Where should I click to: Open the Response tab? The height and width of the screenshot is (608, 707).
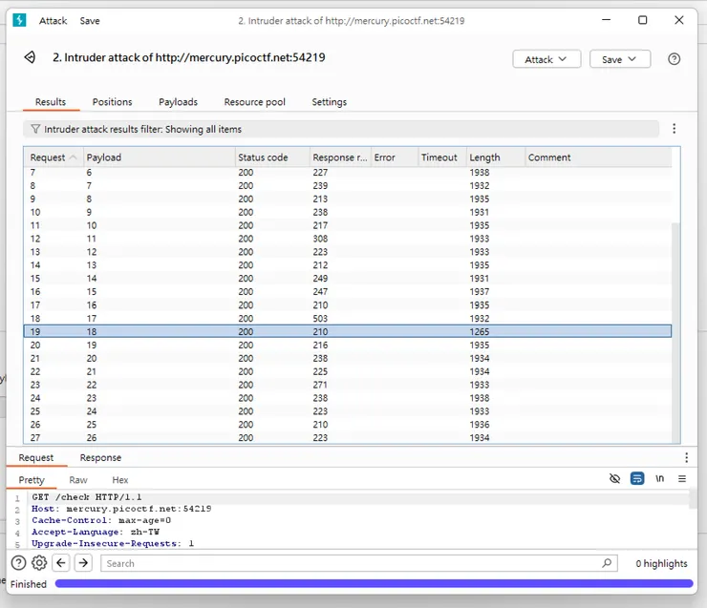(x=100, y=458)
